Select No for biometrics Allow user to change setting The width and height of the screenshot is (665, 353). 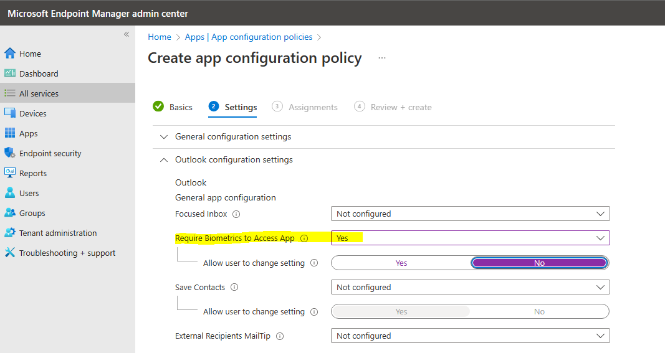[x=540, y=263]
